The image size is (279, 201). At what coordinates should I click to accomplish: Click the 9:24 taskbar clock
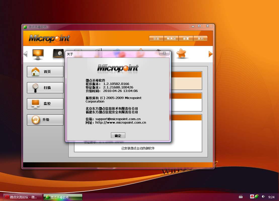pos(271,197)
